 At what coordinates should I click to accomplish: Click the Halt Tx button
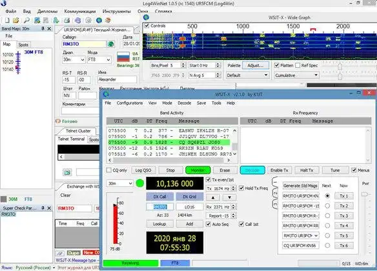pos(307,170)
